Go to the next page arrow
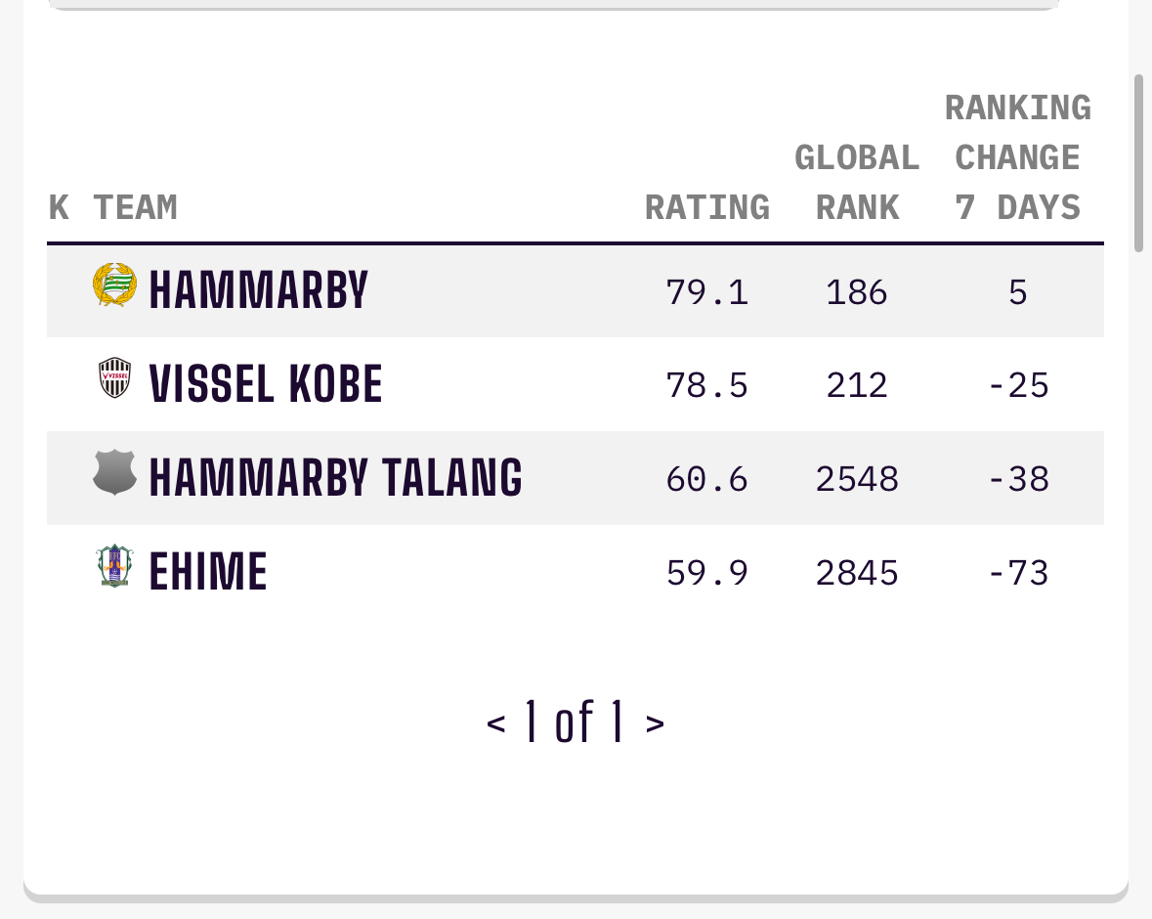This screenshot has width=1152, height=919. click(x=655, y=723)
